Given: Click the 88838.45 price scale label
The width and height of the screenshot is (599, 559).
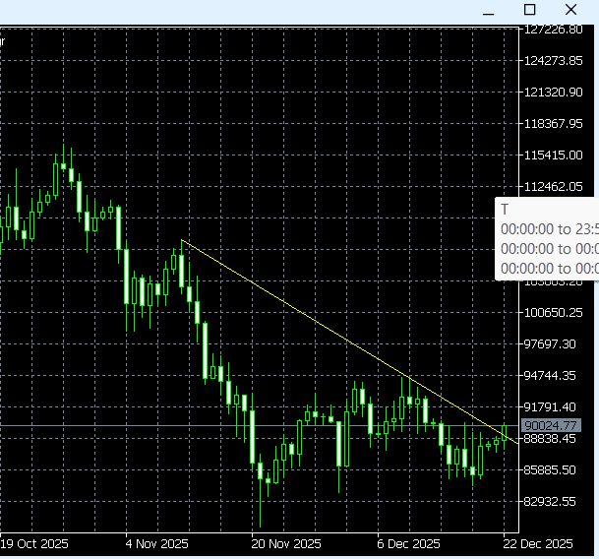Looking at the screenshot, I should pos(550,439).
